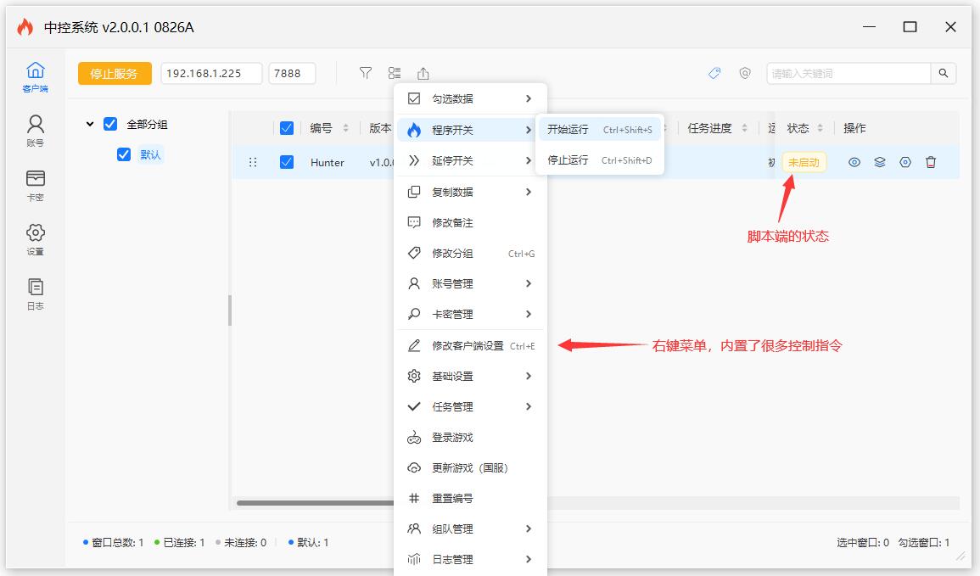Open the 账号 sidebar page
Screen dimensions: 980x576
pos(35,131)
